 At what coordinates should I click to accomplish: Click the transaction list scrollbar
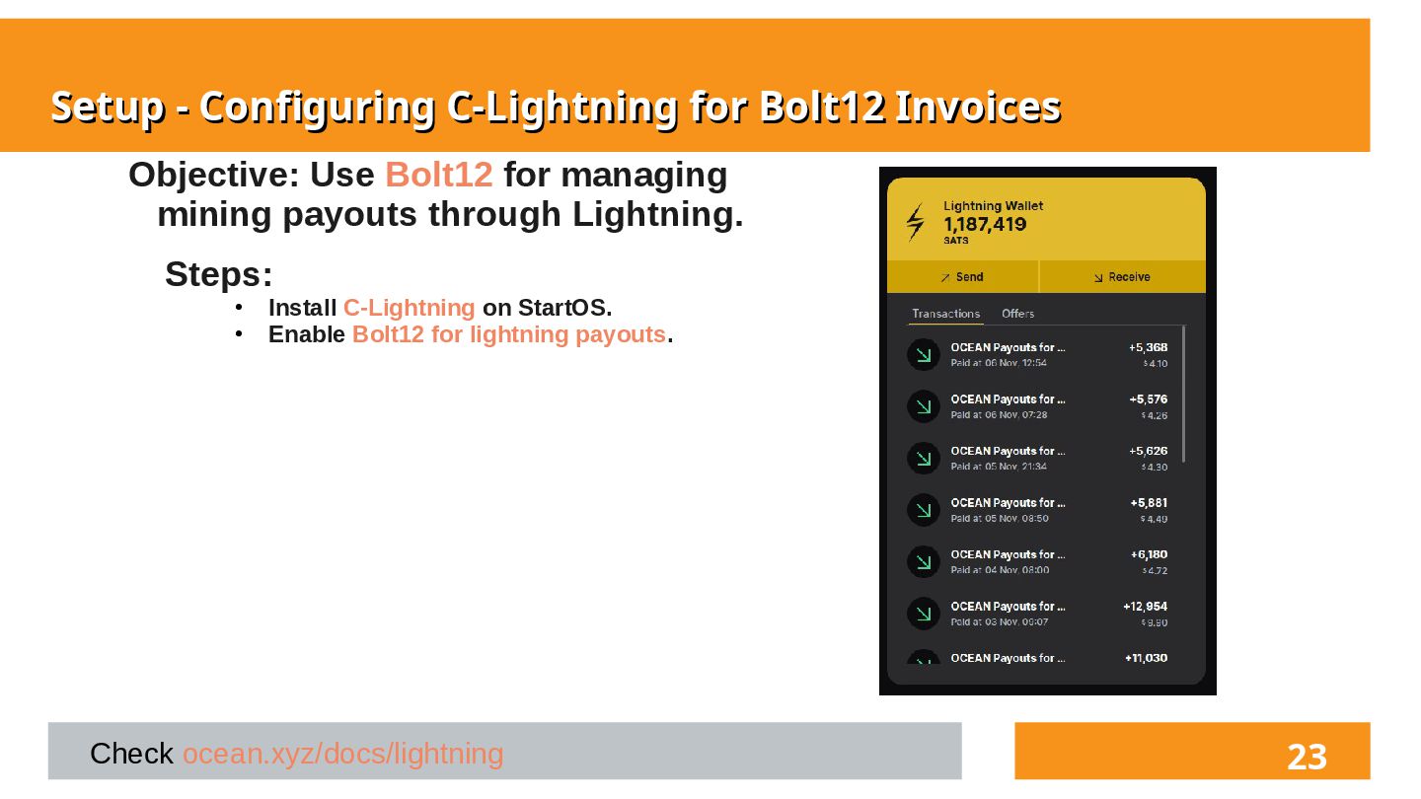[1183, 395]
